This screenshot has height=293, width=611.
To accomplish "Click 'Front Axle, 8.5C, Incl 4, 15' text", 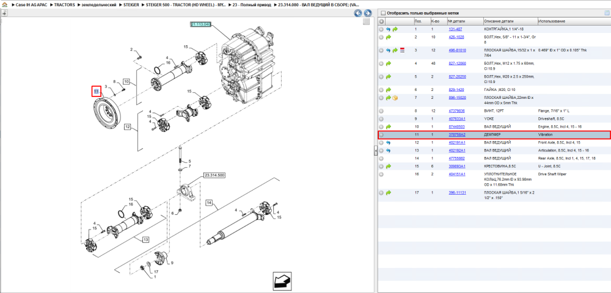I will tap(559, 143).
